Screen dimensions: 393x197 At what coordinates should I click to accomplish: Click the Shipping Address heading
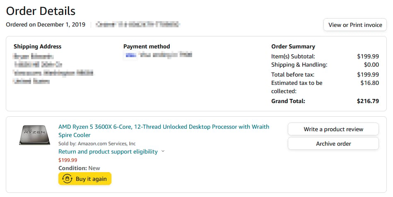click(x=37, y=46)
